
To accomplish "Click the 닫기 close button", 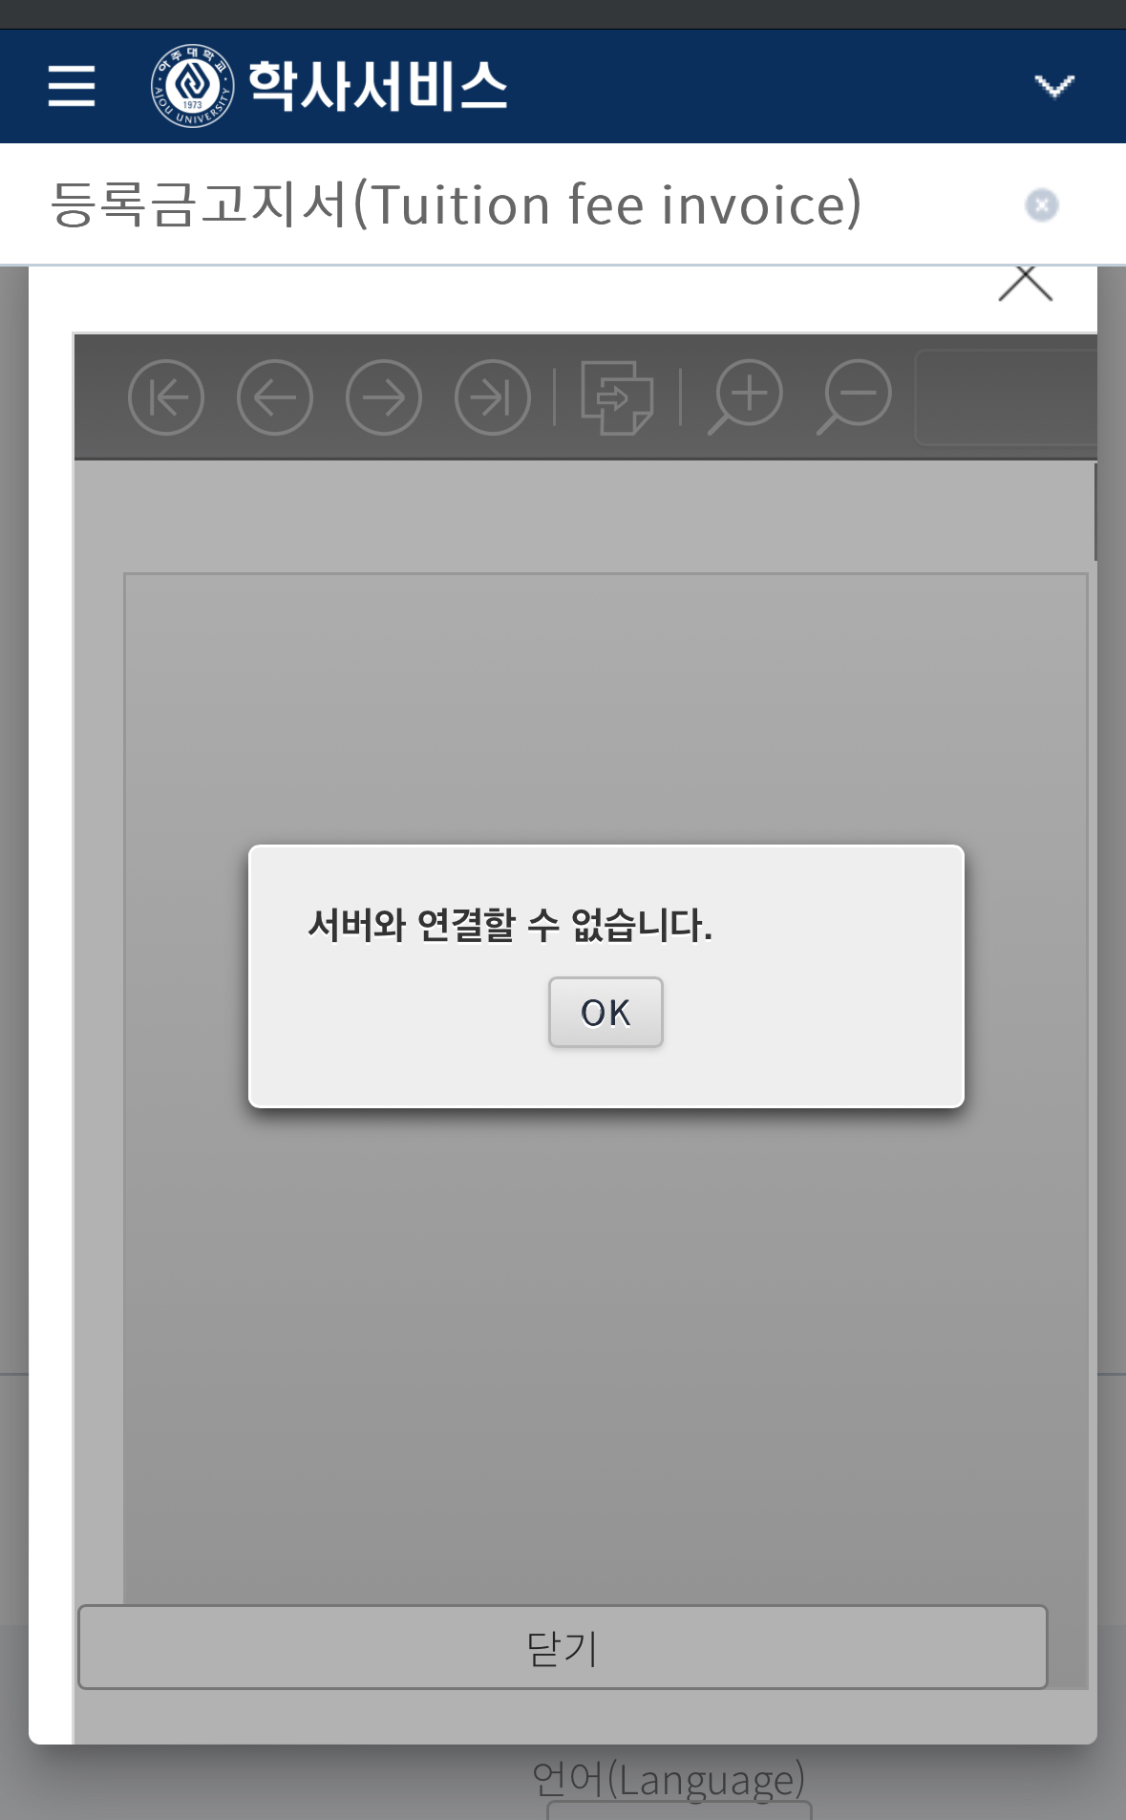I will 563,1647.
